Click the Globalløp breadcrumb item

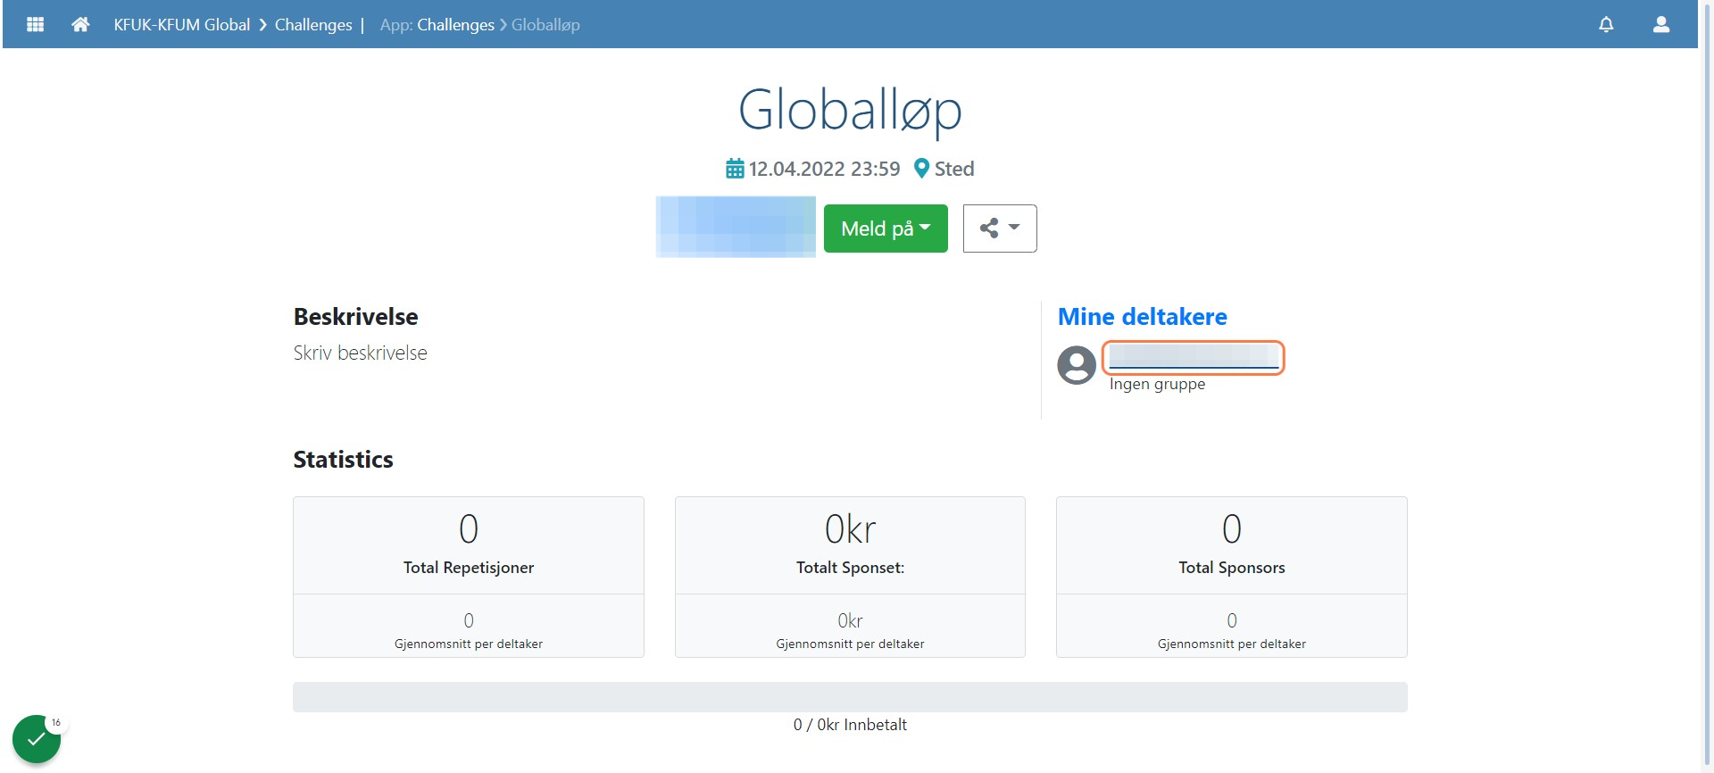545,25
